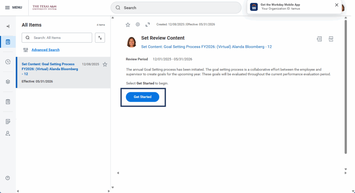The image size is (355, 193).
Task: Click the "Set Review Content" heading
Action: click(163, 38)
